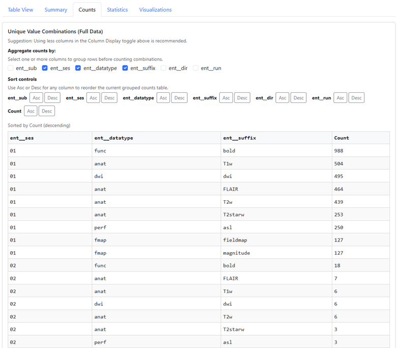
Task: Click the ent__ses table column header
Action: pyautogui.click(x=50, y=138)
